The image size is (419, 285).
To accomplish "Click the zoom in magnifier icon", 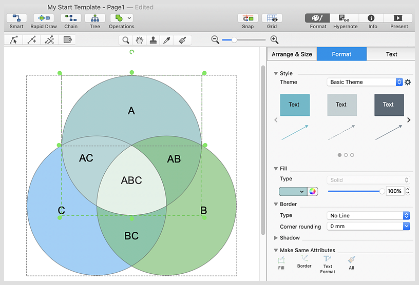I will click(x=274, y=39).
